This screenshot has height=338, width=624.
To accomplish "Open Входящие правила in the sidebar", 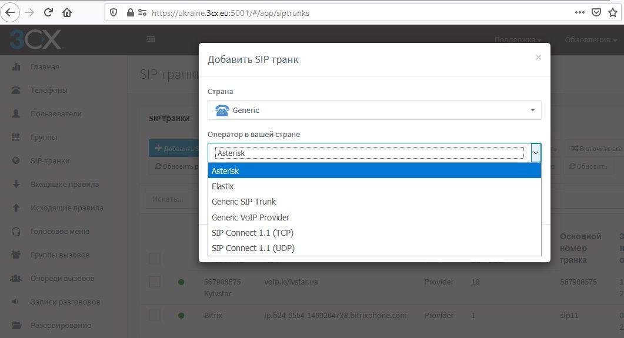I will [x=65, y=184].
